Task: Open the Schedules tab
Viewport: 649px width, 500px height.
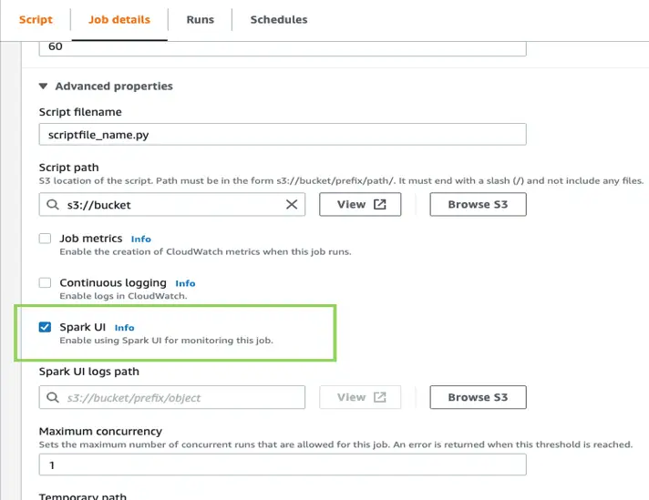Action: click(x=279, y=19)
